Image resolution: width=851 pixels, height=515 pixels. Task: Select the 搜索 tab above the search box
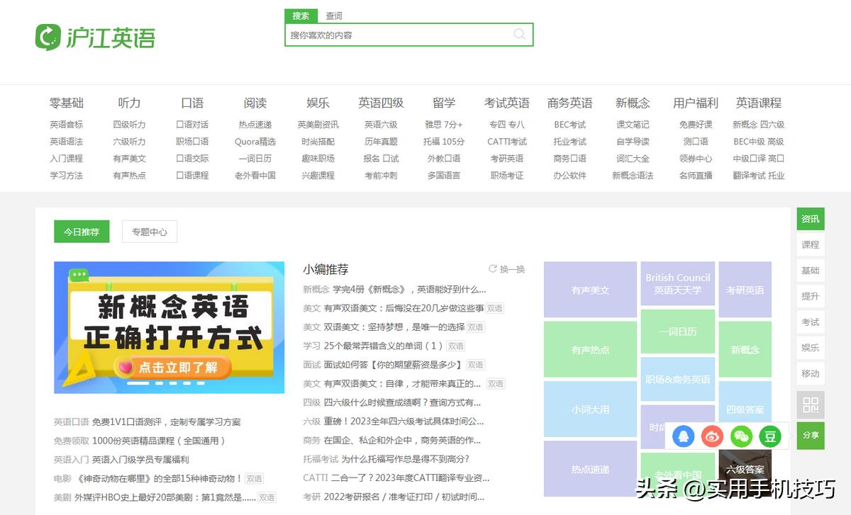click(x=300, y=15)
